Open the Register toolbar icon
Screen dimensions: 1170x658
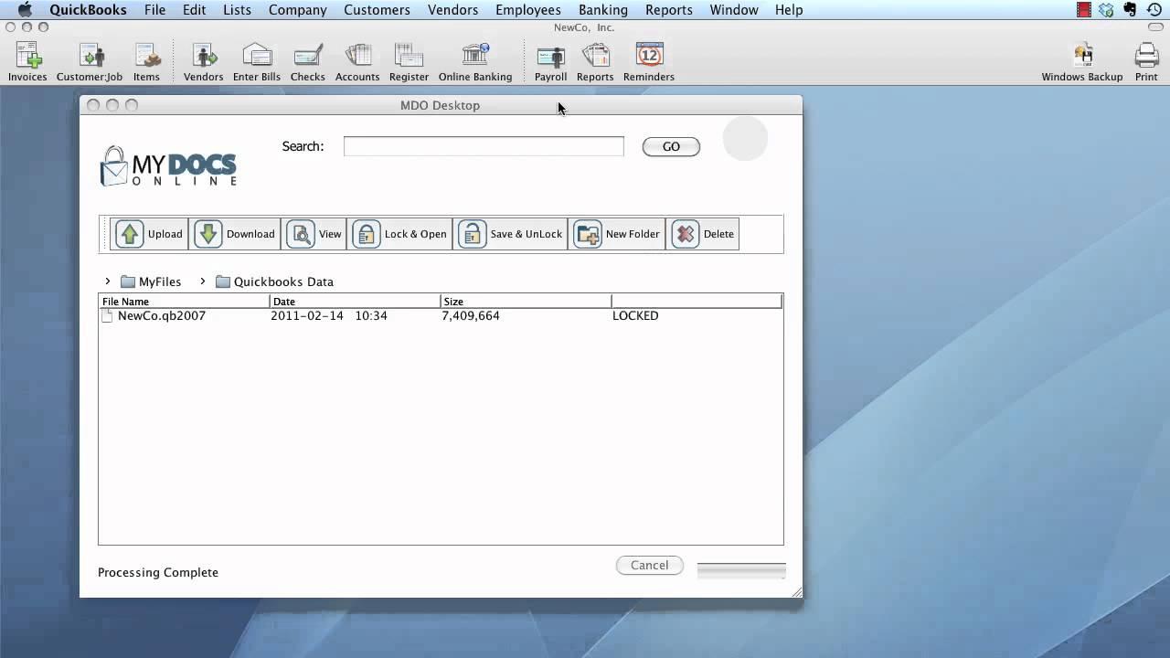tap(409, 62)
